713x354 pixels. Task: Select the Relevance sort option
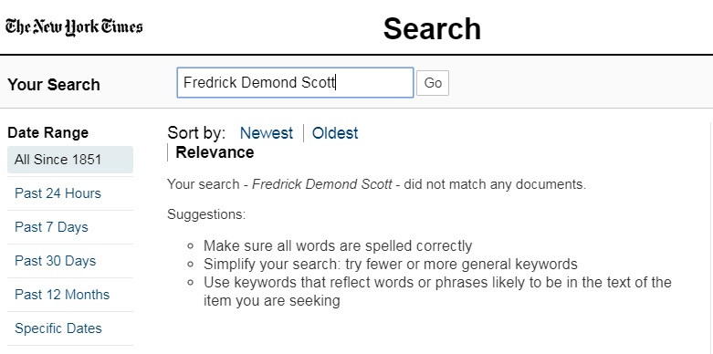pyautogui.click(x=215, y=152)
